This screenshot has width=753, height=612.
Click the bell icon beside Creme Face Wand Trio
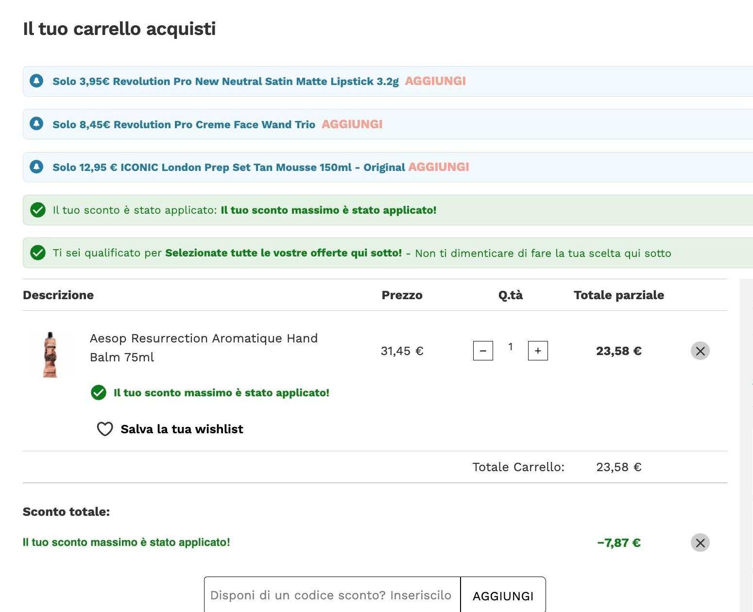point(36,124)
